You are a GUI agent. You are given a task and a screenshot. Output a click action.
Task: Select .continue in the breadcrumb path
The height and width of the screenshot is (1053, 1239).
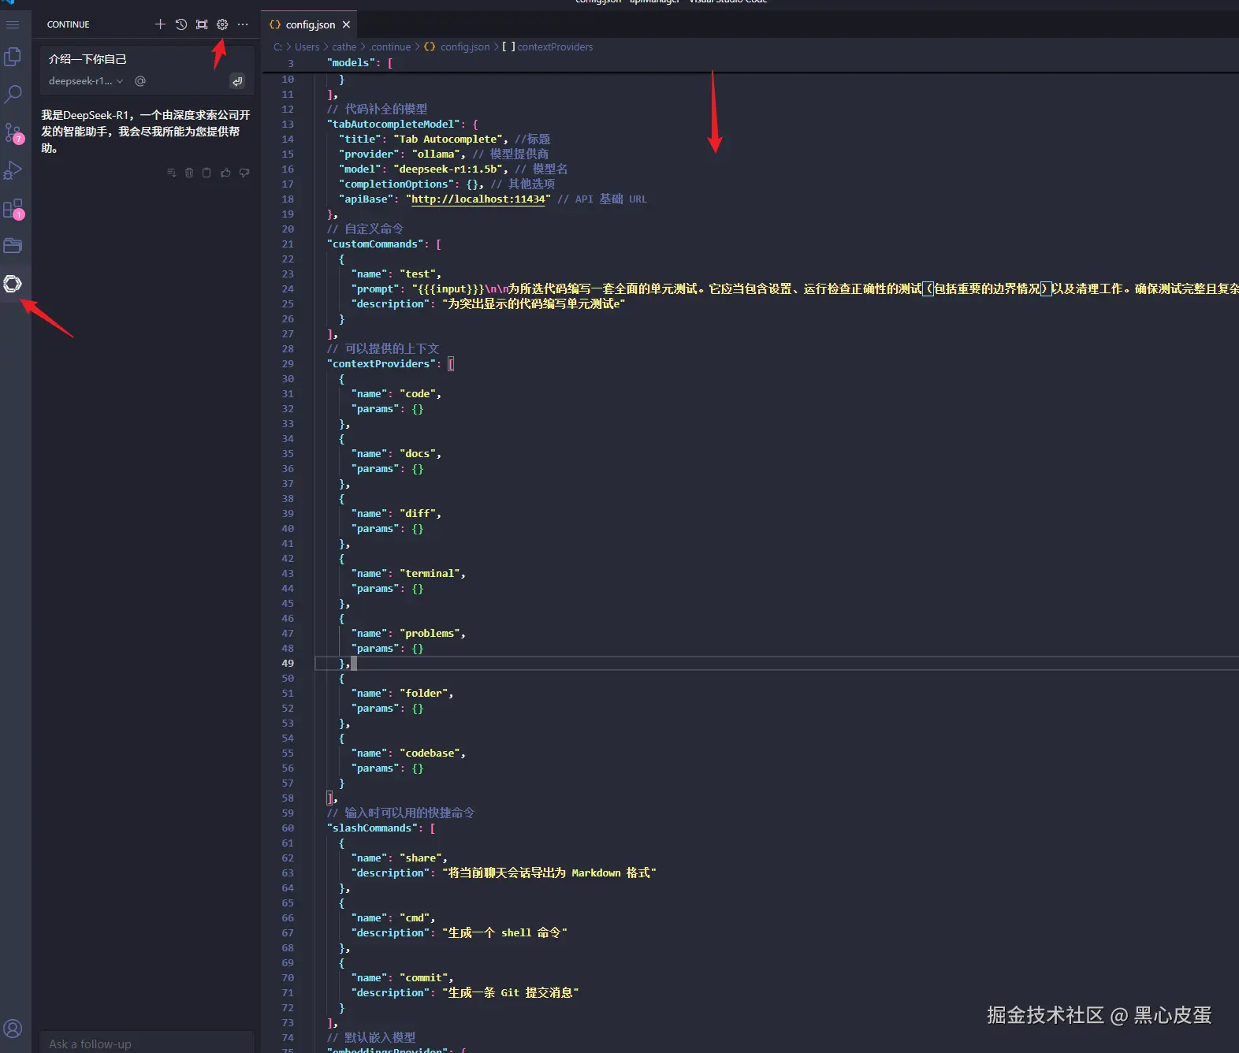(389, 47)
